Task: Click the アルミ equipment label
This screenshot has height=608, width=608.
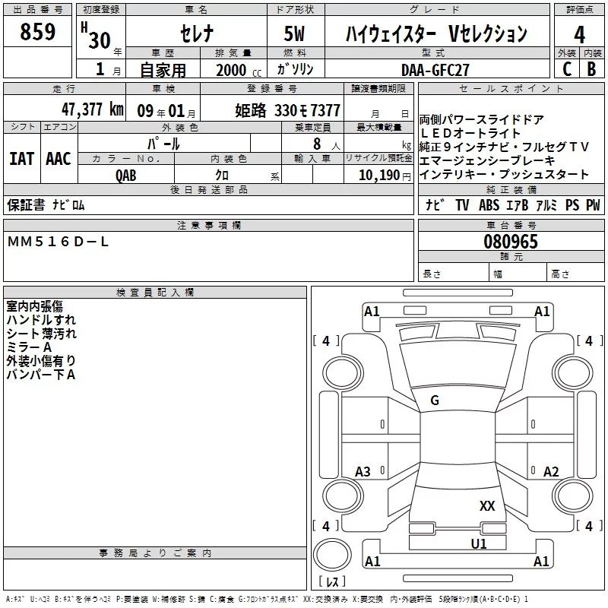Action: [546, 205]
